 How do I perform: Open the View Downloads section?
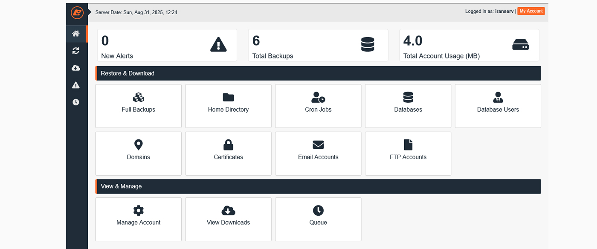[x=228, y=219]
